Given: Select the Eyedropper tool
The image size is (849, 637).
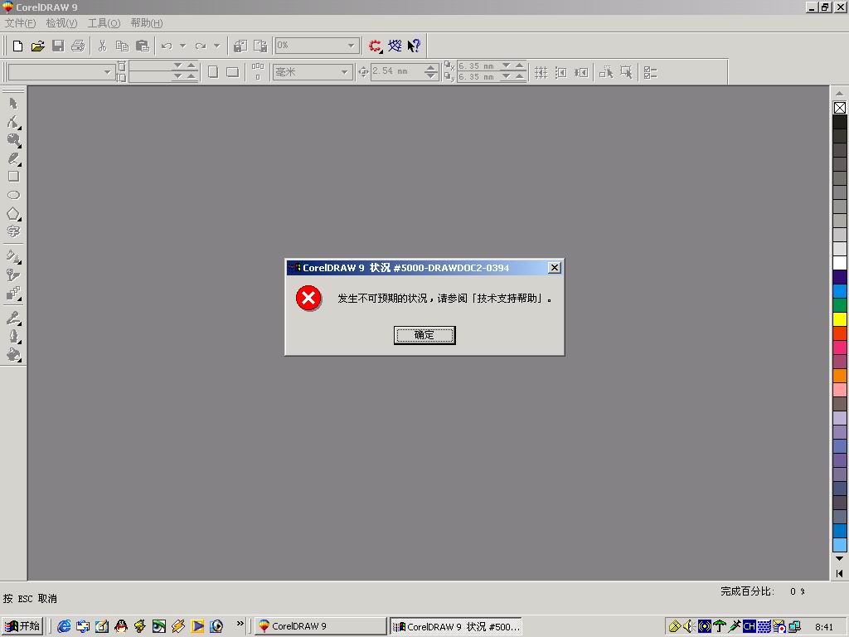Looking at the screenshot, I should click(13, 318).
